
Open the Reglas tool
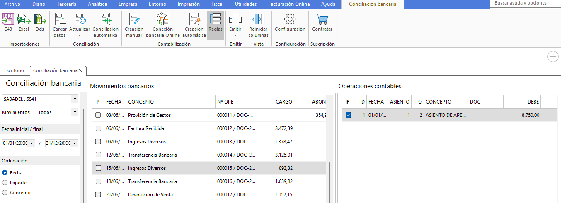[216, 25]
